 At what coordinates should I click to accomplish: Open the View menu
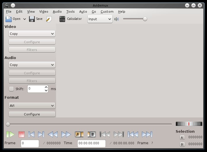[x=31, y=12]
